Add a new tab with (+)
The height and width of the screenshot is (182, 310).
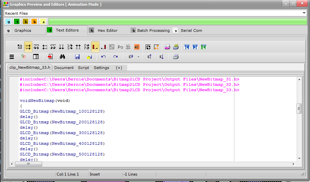click(119, 68)
